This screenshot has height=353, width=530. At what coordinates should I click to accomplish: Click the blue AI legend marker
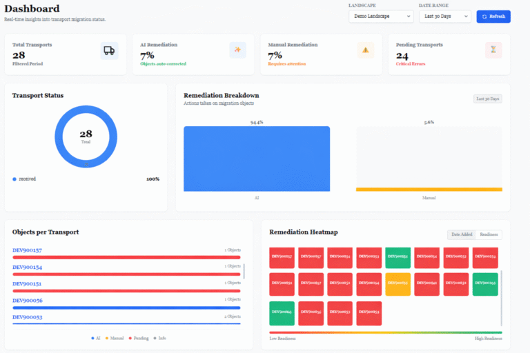click(92, 338)
